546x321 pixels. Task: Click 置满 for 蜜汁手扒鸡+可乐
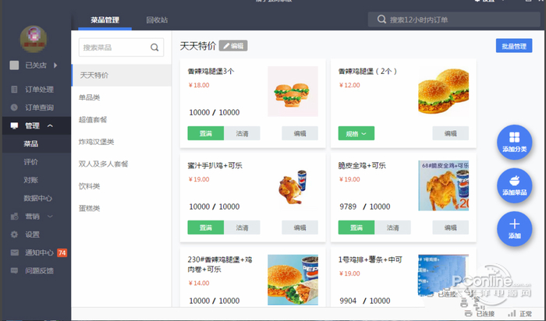click(x=205, y=228)
